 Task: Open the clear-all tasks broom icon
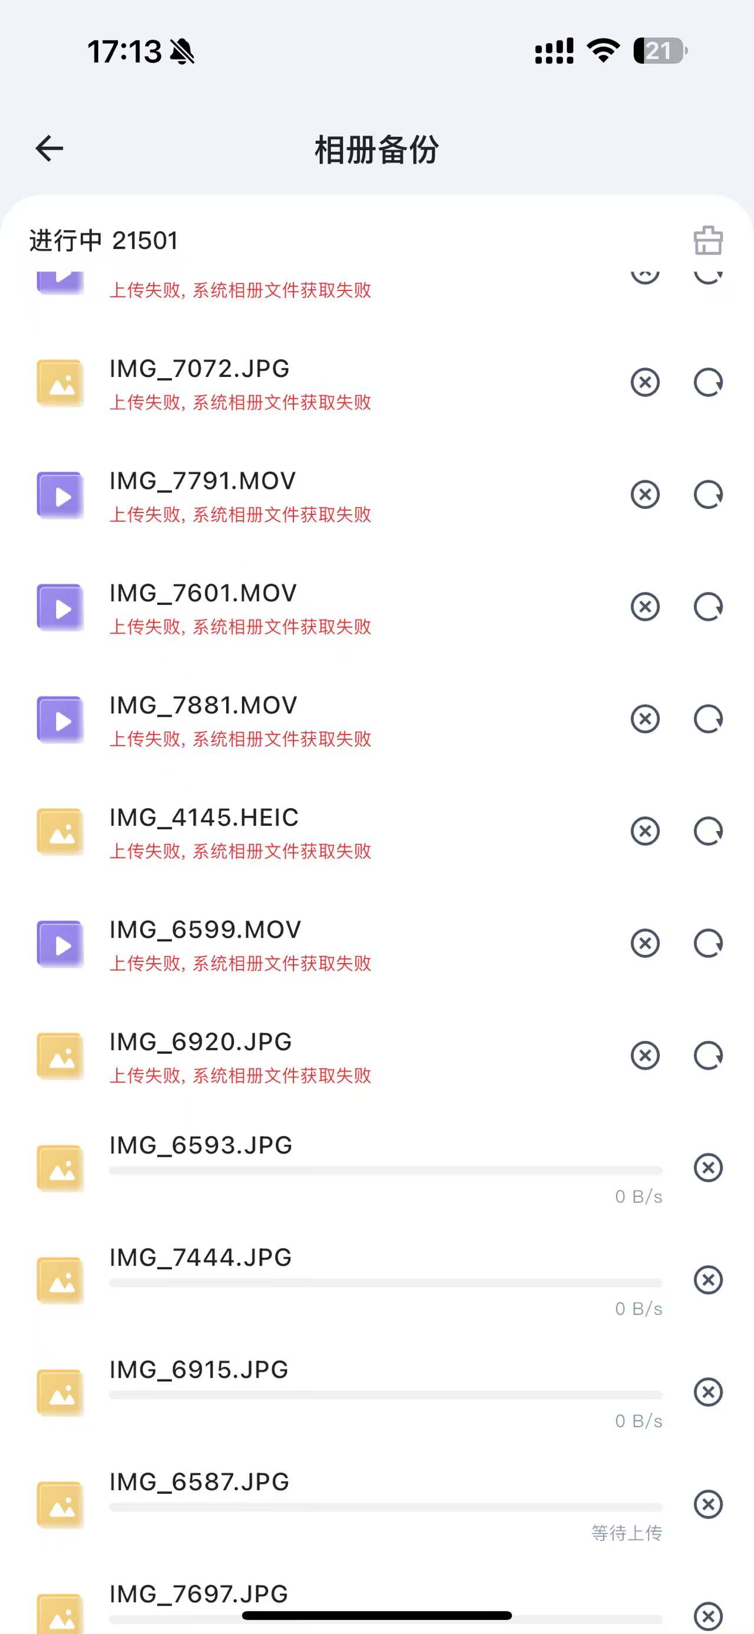coord(707,240)
